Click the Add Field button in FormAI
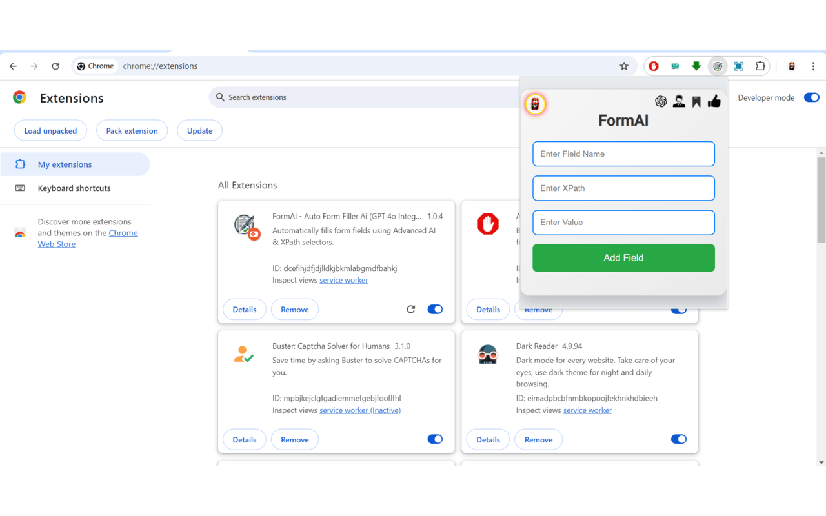This screenshot has height=516, width=826. tap(623, 257)
